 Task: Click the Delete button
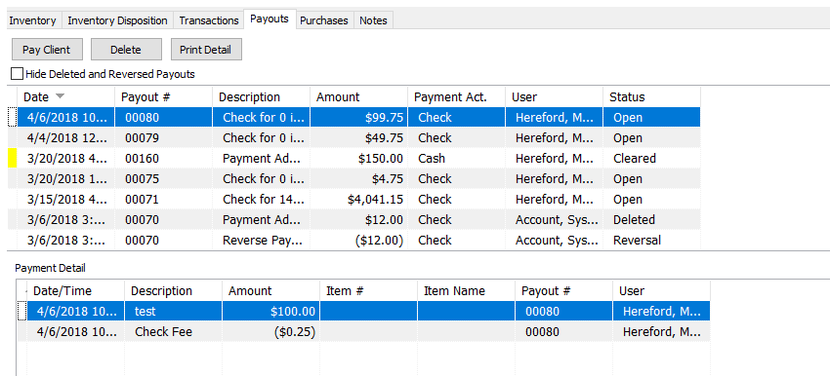click(126, 50)
